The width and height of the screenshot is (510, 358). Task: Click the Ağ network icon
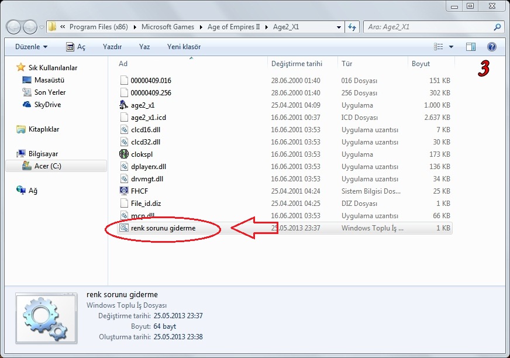21,190
